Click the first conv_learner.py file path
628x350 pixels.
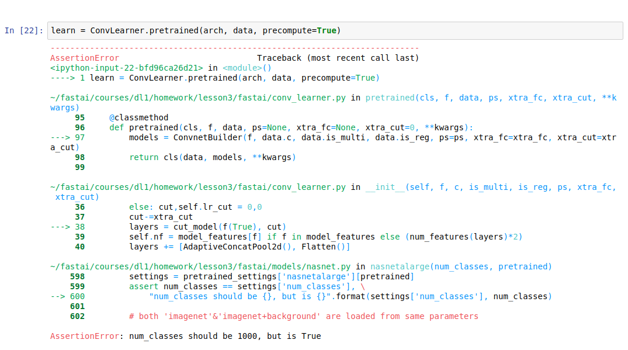pos(198,98)
